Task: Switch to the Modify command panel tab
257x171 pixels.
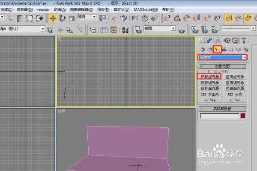Action: click(x=209, y=41)
